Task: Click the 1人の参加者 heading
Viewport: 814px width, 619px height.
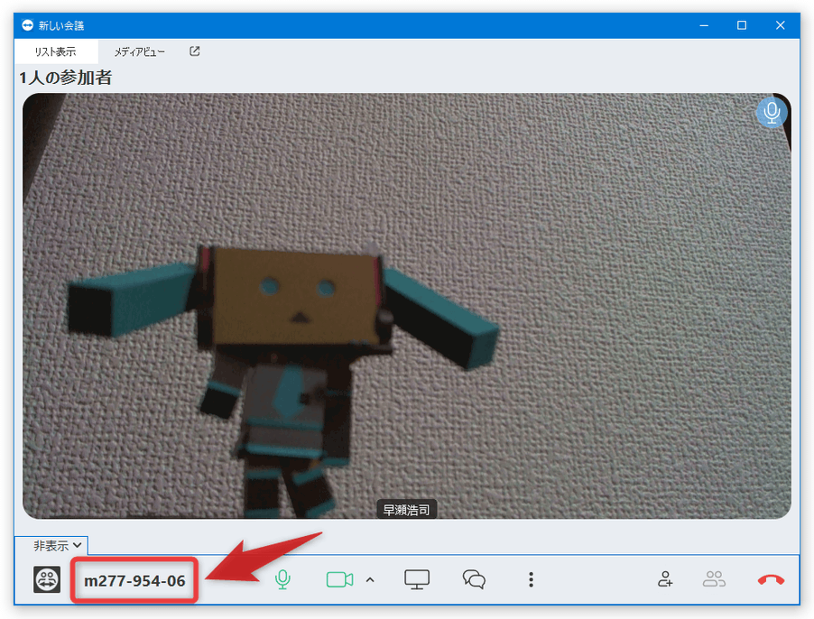Action: pyautogui.click(x=66, y=78)
